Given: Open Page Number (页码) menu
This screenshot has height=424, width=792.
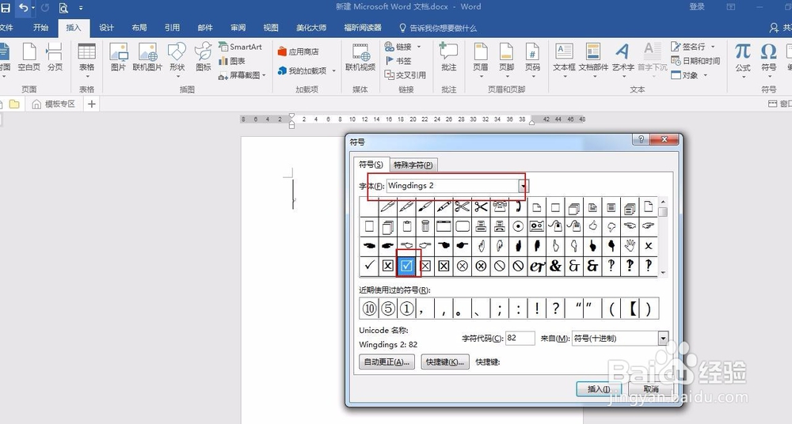Looking at the screenshot, I should tap(532, 61).
